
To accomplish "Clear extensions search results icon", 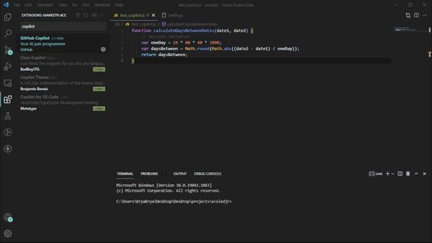I will point(94,15).
